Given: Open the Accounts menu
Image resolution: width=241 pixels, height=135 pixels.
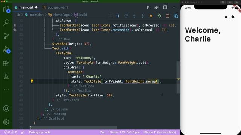Looking at the screenshot, I should point(6,108).
